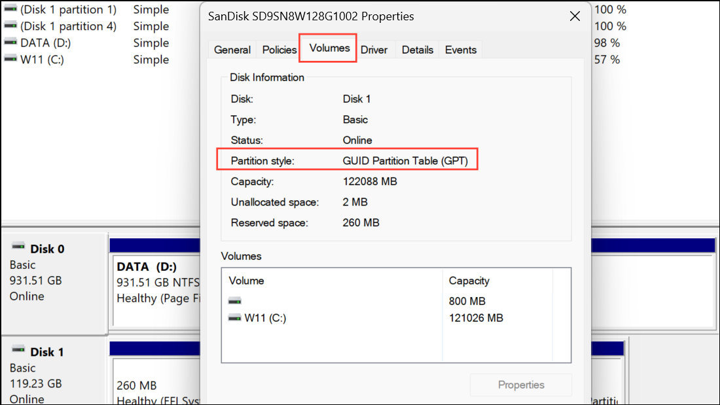Screen dimensions: 720x405
Task: Select the Disk 0 header label
Action: coord(47,249)
